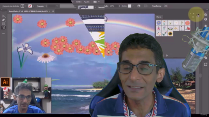This screenshot has height=117, width=209.
Task: Select the Direct Selection arrow tool
Action: coord(4,16)
